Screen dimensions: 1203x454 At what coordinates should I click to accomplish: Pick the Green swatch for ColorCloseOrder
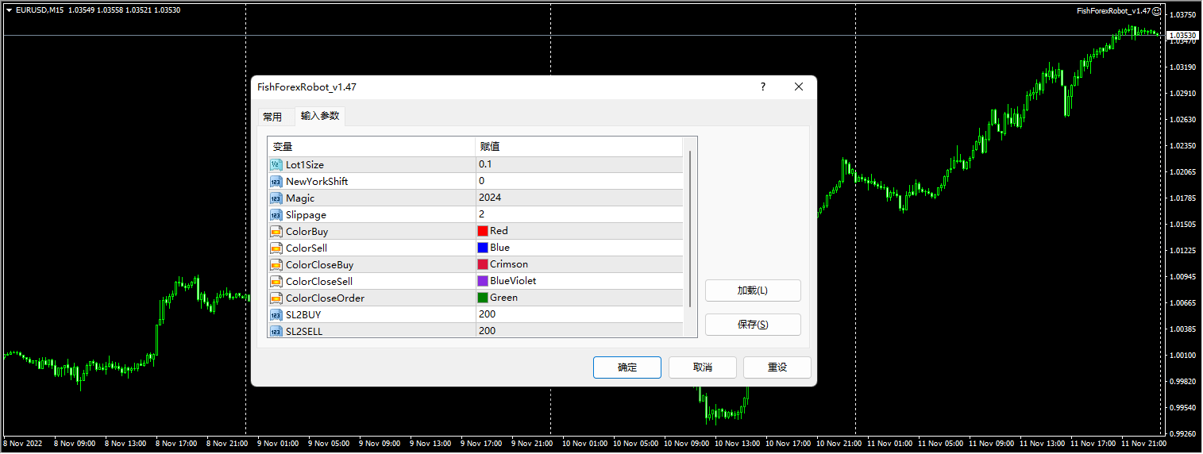[x=483, y=298]
